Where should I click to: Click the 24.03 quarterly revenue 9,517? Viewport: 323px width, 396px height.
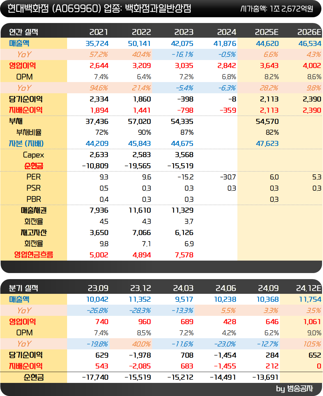[184, 300]
